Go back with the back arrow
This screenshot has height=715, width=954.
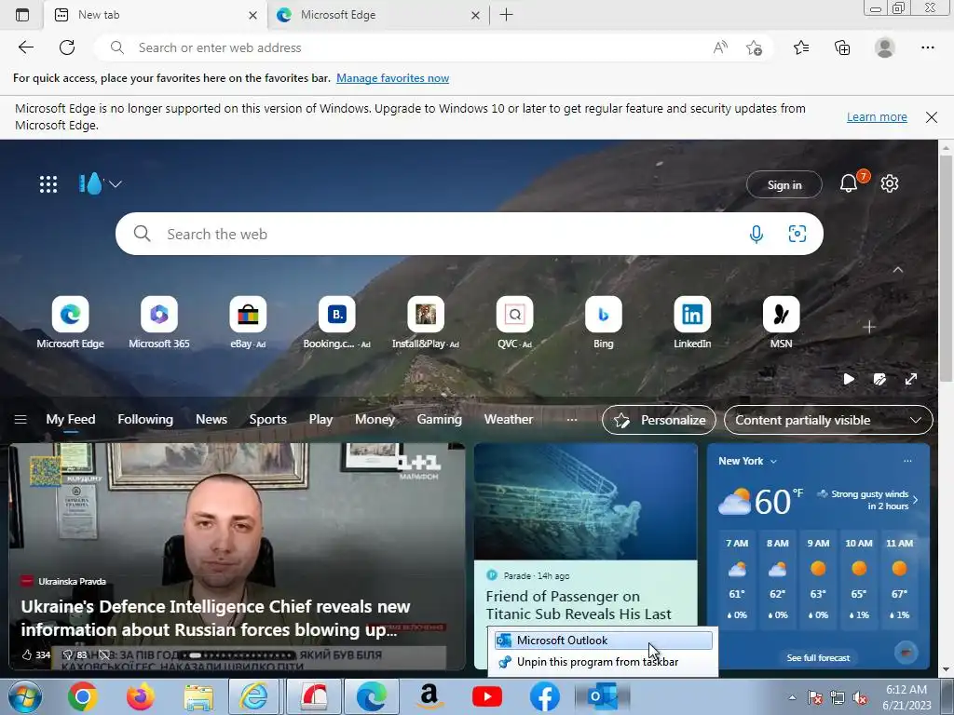(25, 47)
